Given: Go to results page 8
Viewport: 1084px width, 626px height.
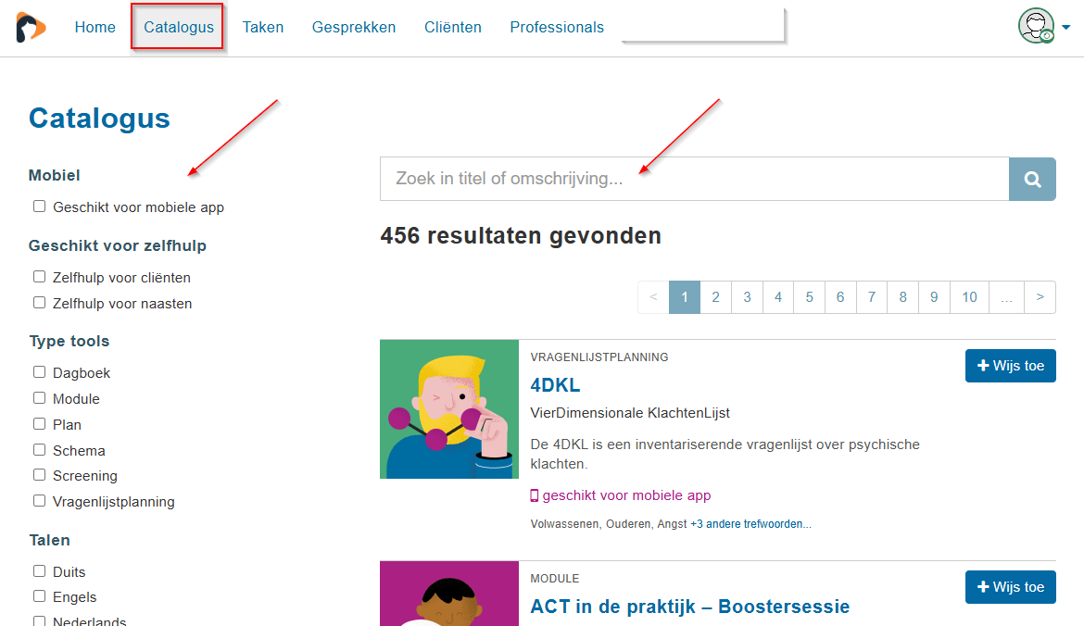Looking at the screenshot, I should [903, 297].
